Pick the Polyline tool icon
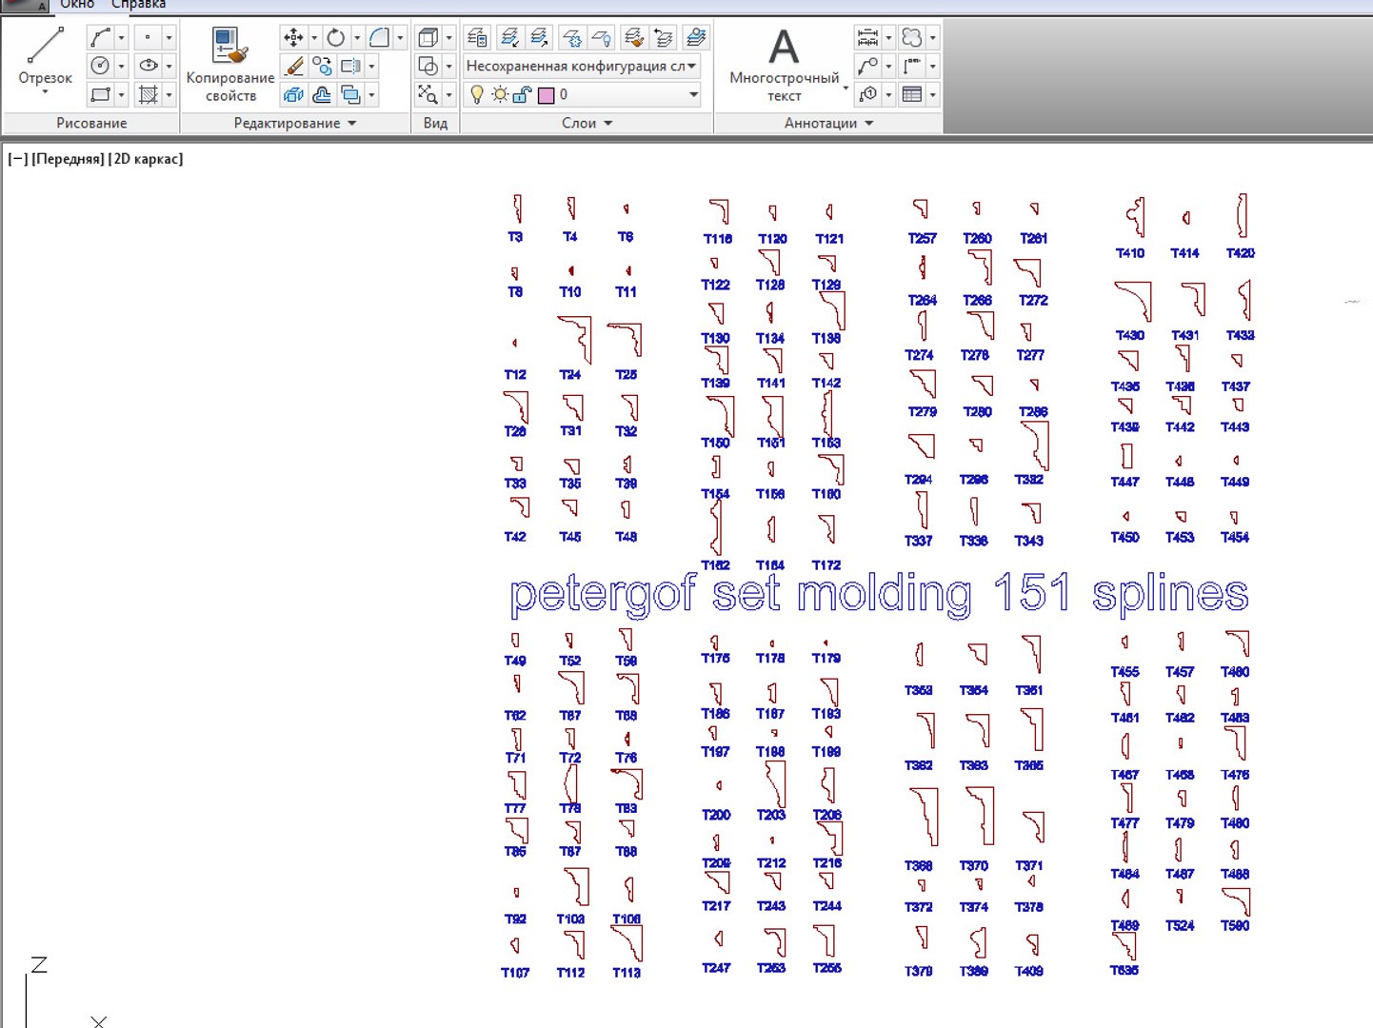The width and height of the screenshot is (1373, 1028). (x=100, y=38)
